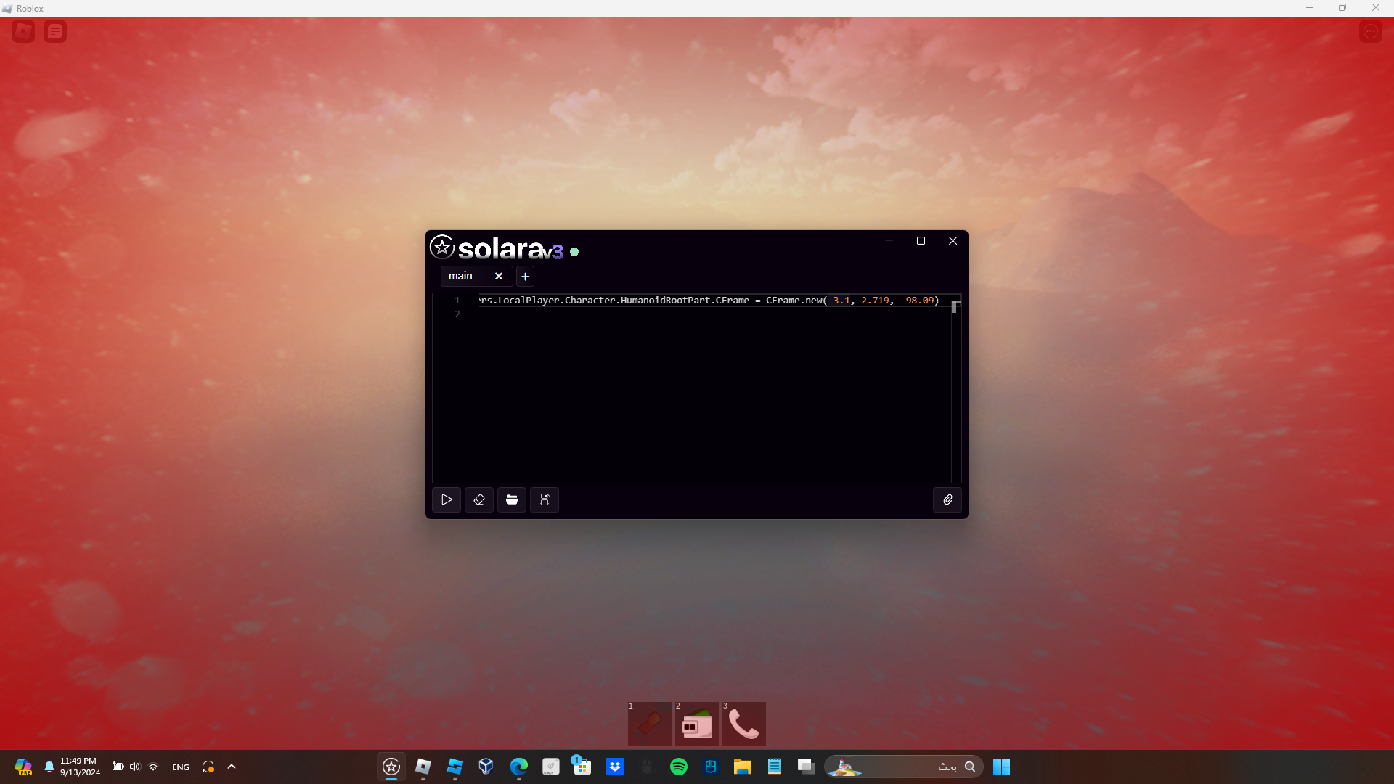Open the Roblox chat icon

tap(55, 31)
